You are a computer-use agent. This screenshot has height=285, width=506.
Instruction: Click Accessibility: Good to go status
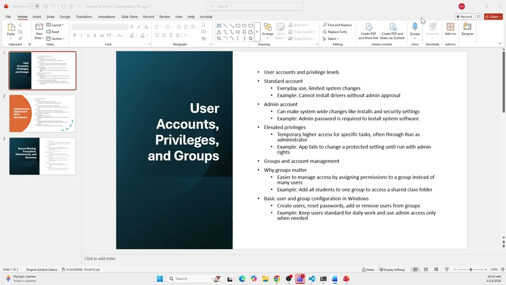tap(81, 270)
